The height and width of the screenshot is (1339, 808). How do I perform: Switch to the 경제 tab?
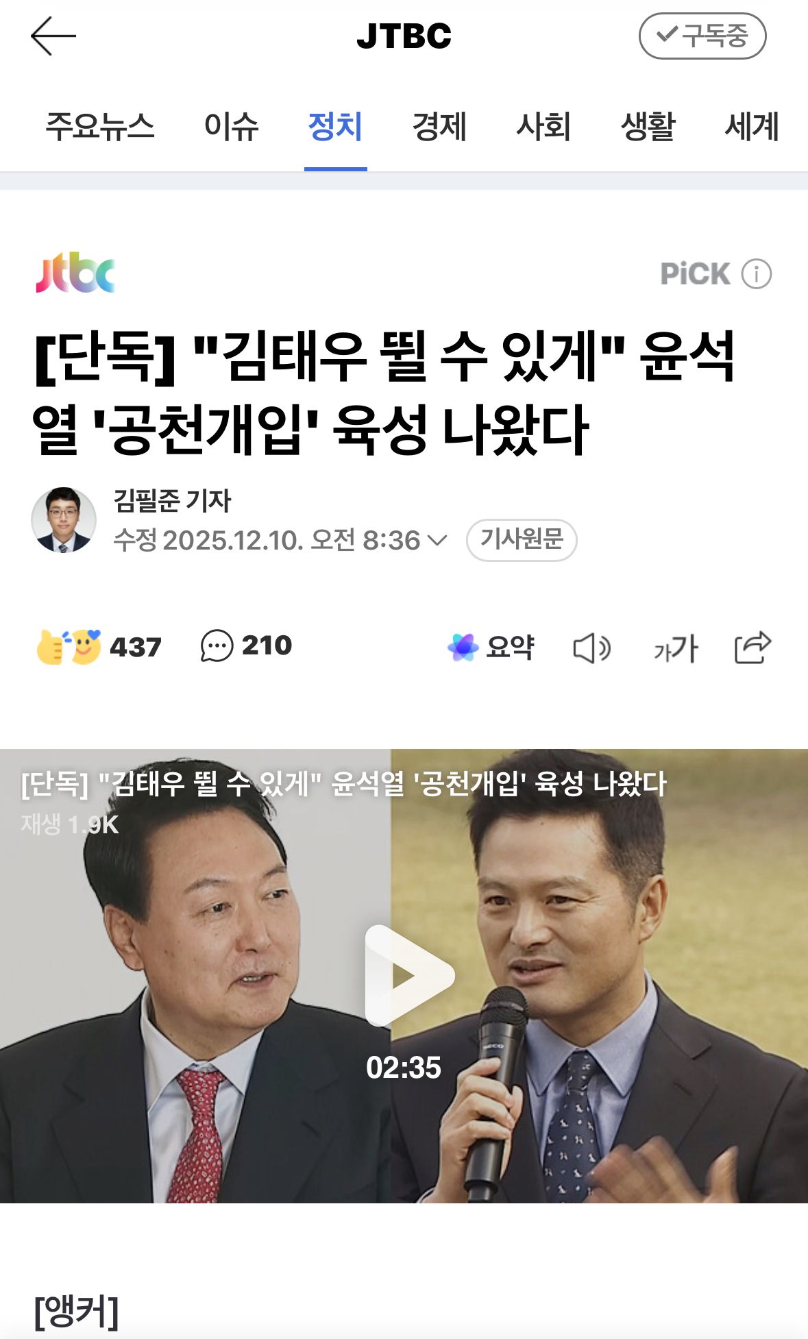pyautogui.click(x=439, y=127)
